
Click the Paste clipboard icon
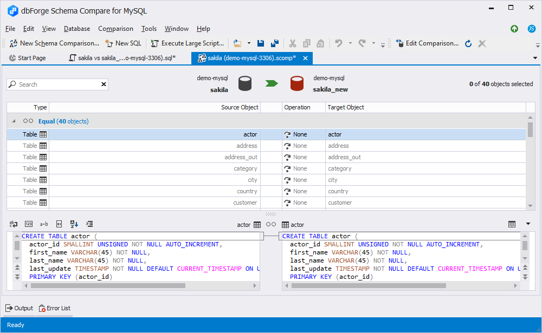coord(320,43)
